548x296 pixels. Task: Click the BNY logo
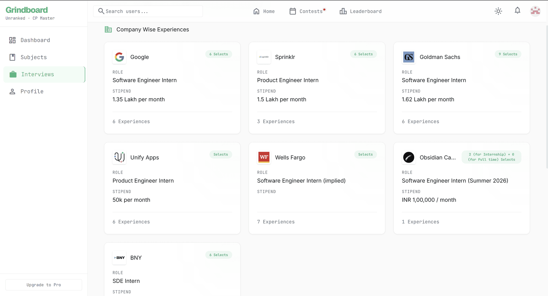[119, 258]
